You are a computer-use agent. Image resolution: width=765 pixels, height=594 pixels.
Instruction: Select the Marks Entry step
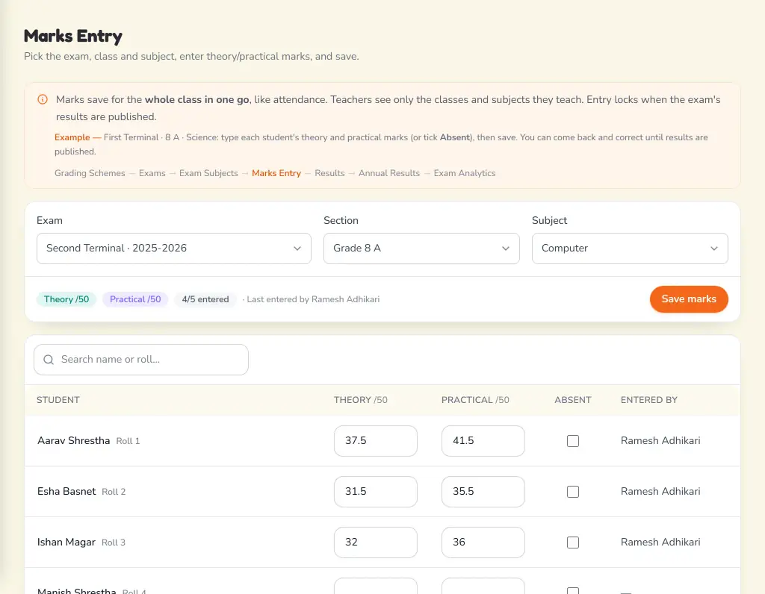(x=276, y=173)
